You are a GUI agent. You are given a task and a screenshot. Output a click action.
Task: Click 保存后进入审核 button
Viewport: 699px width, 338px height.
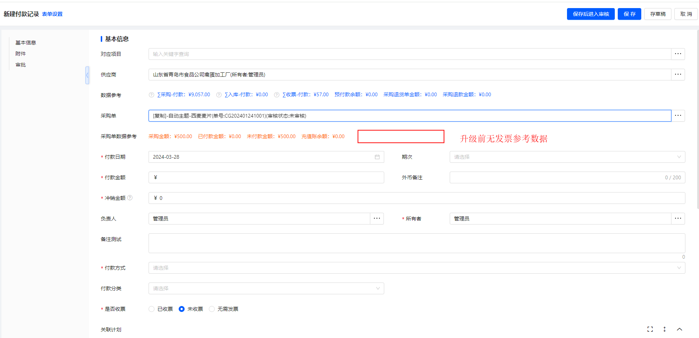pos(591,14)
